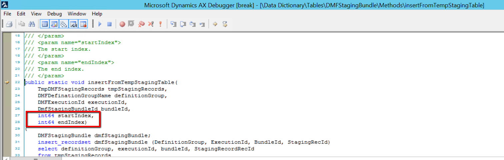
Task: Open the File menu
Action: click(x=7, y=14)
